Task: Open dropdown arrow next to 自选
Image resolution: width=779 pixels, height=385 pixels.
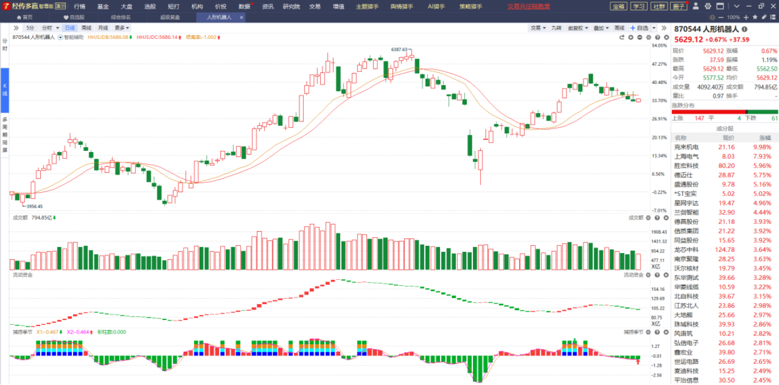Action: [x=654, y=28]
